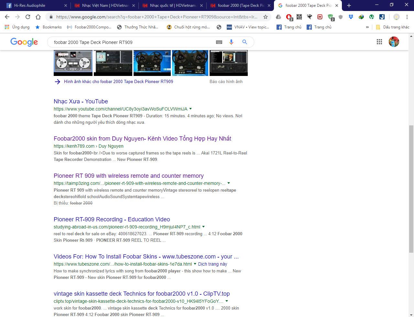
Task: Show the hidden bookmarks overflow chevron
Action: point(367,27)
